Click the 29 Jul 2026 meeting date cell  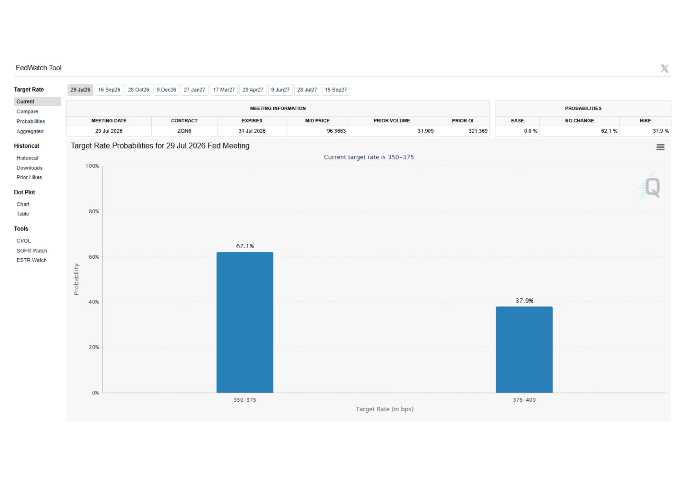[x=109, y=131]
